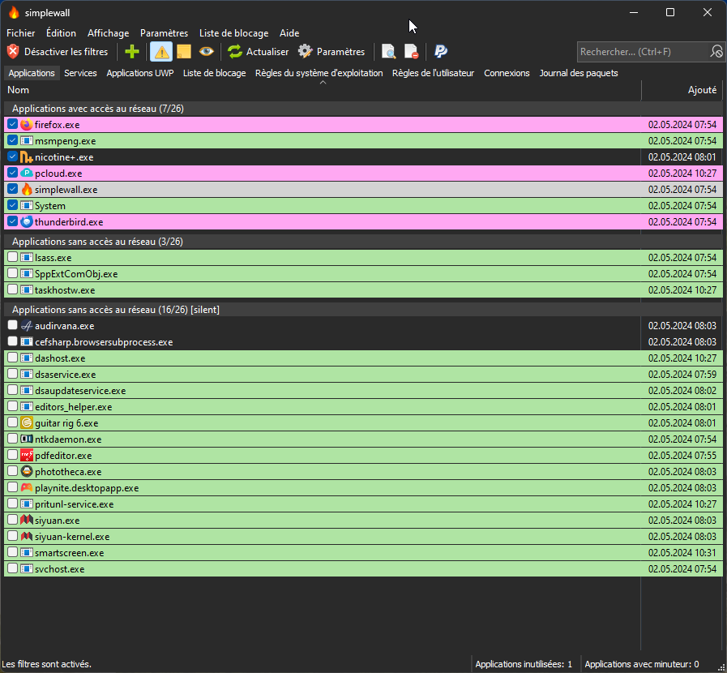Viewport: 727px width, 673px height.
Task: Open the Liste de blocage menu in the menu bar
Action: (x=233, y=33)
